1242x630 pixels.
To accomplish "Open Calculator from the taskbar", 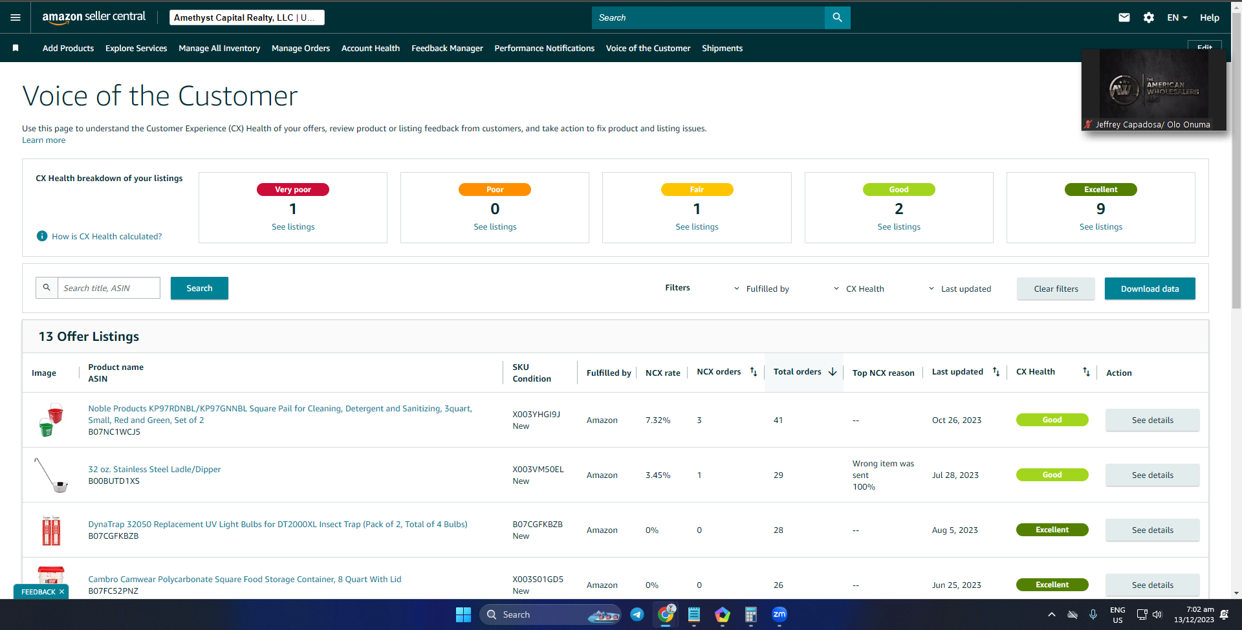I will tap(751, 614).
